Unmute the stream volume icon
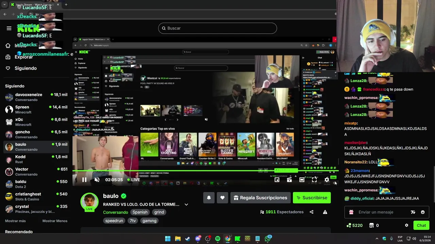This screenshot has width=435, height=244. (x=97, y=180)
